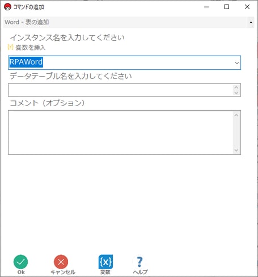Expand the RPAWord instance name dropdown
This screenshot has height=277, width=258.
236,62
